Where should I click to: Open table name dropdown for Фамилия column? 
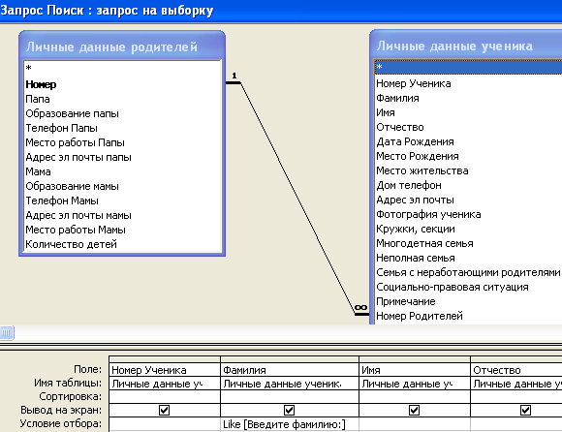(x=290, y=384)
